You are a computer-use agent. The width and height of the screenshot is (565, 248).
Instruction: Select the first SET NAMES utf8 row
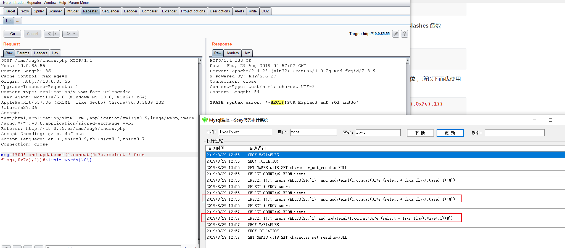[385, 168]
